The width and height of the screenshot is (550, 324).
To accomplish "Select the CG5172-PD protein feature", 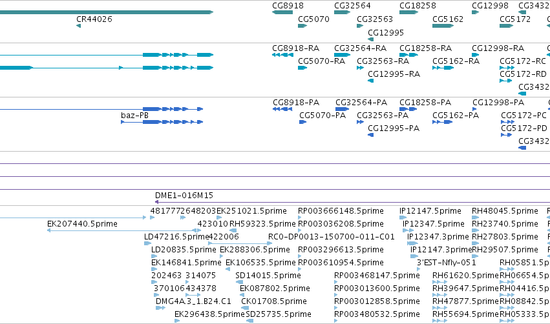I will pos(507,135).
